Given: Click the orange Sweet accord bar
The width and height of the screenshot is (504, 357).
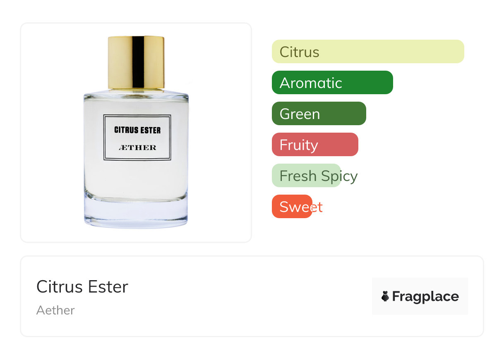Looking at the screenshot, I should click(x=292, y=207).
